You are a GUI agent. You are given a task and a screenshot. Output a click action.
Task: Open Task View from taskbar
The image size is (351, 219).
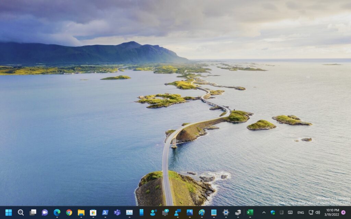click(x=33, y=212)
